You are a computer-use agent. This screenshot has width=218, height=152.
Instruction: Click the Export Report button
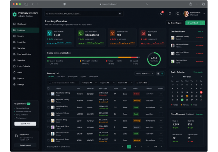point(175,23)
